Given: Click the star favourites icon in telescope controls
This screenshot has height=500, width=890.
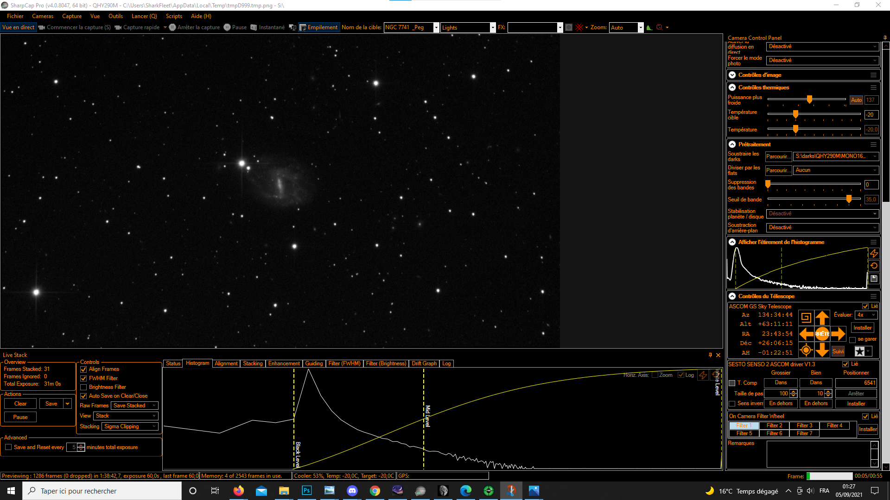Looking at the screenshot, I should click(860, 351).
